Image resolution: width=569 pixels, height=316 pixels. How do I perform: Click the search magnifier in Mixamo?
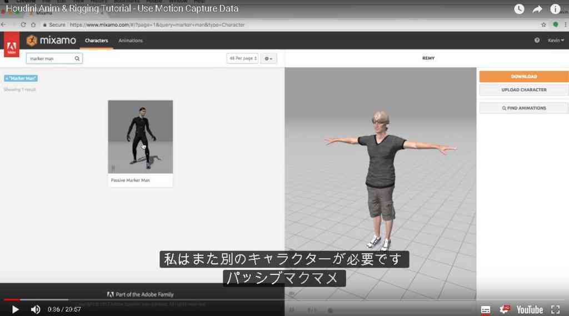point(77,58)
